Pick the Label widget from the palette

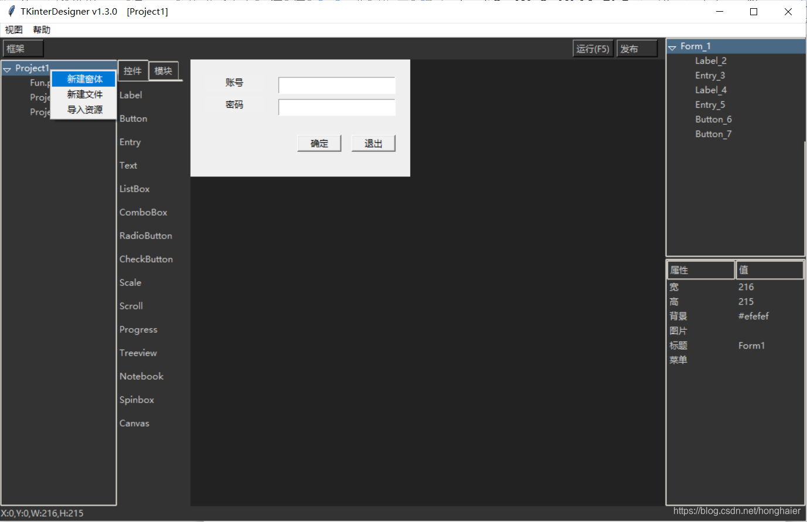pyautogui.click(x=131, y=95)
